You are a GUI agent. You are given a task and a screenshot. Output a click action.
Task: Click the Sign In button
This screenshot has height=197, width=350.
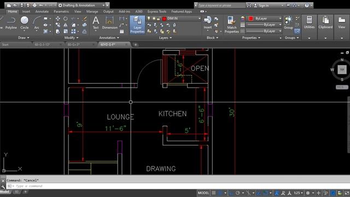264,5
